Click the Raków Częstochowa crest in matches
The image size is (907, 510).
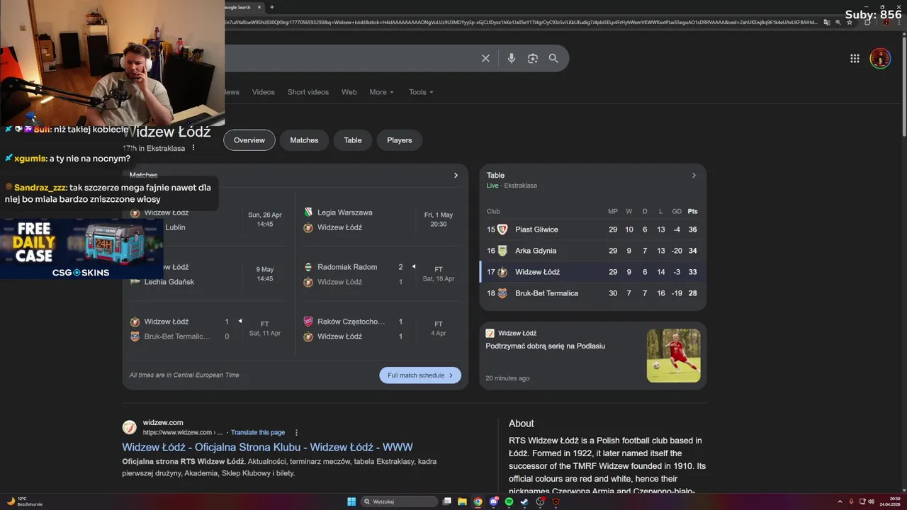click(308, 322)
